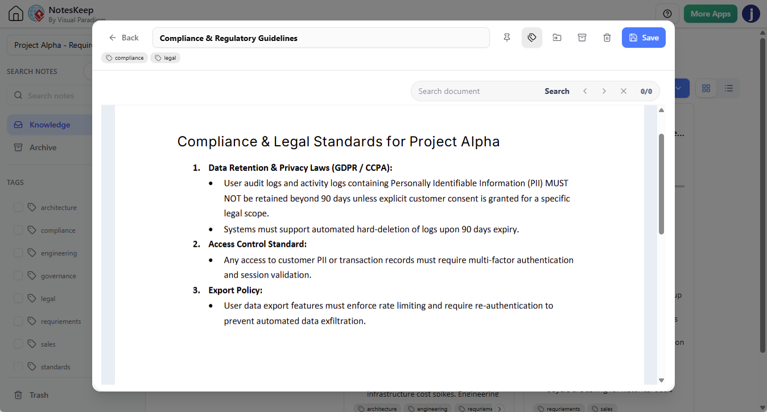Image resolution: width=767 pixels, height=412 pixels.
Task: Tick the legal tag checkbox in sidebar
Action: [18, 298]
